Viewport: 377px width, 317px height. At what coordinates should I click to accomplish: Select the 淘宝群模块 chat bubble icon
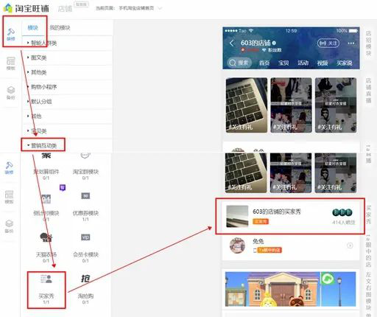(x=85, y=156)
